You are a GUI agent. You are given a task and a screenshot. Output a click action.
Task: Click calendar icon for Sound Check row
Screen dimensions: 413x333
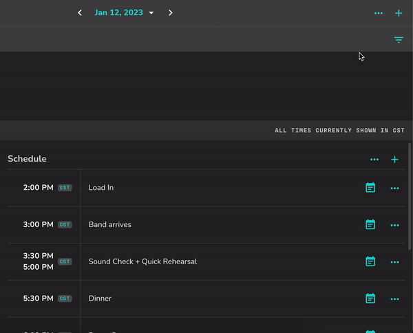pos(370,261)
